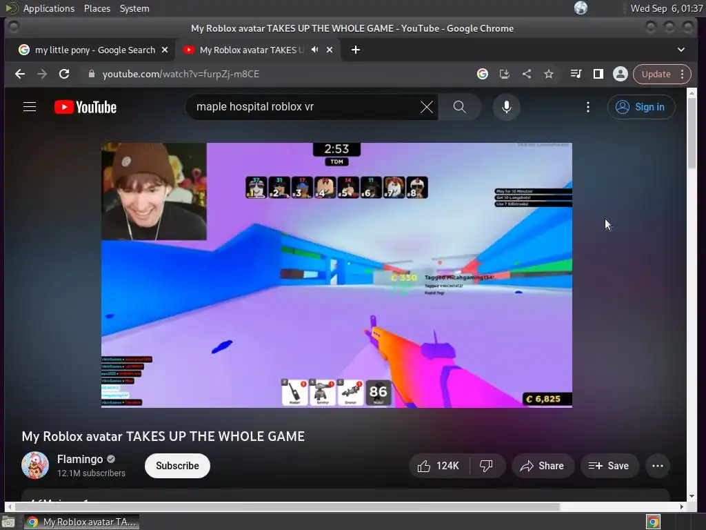Screen dimensions: 706x530
Task: Save the video to a playlist
Action: (609, 466)
